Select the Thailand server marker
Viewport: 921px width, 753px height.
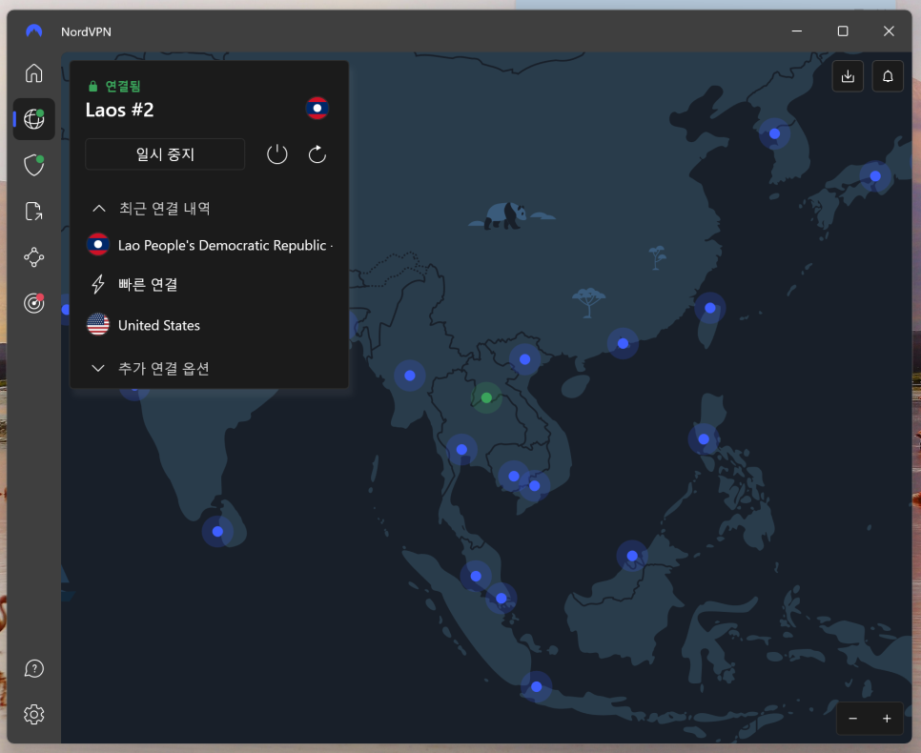pos(461,449)
